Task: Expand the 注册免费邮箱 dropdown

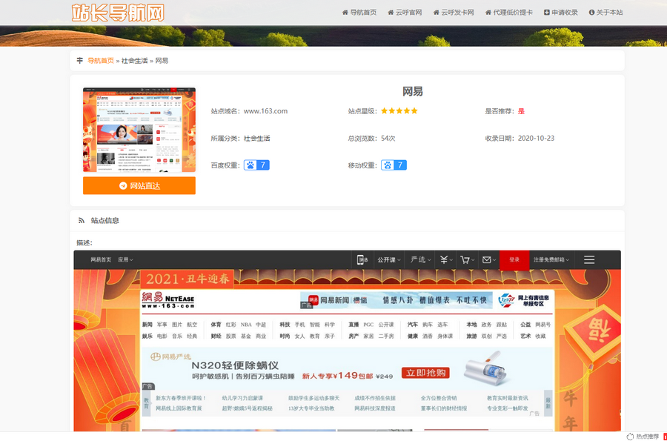Action: click(x=551, y=259)
